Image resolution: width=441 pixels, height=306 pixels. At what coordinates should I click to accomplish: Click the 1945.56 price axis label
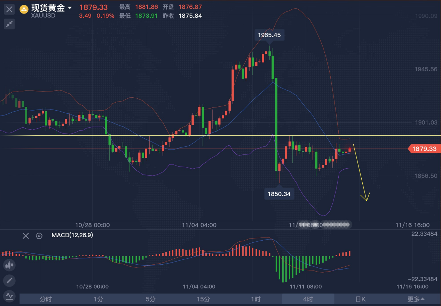[x=426, y=69]
